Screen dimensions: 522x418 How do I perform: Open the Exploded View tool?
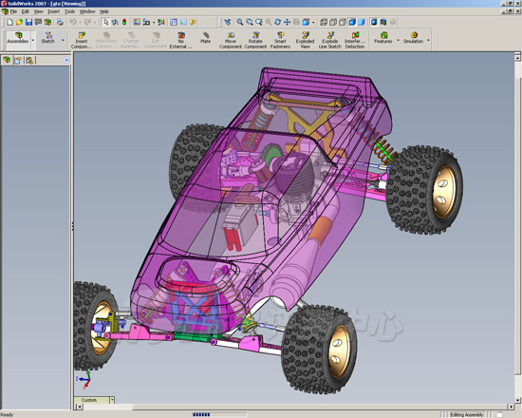click(305, 40)
